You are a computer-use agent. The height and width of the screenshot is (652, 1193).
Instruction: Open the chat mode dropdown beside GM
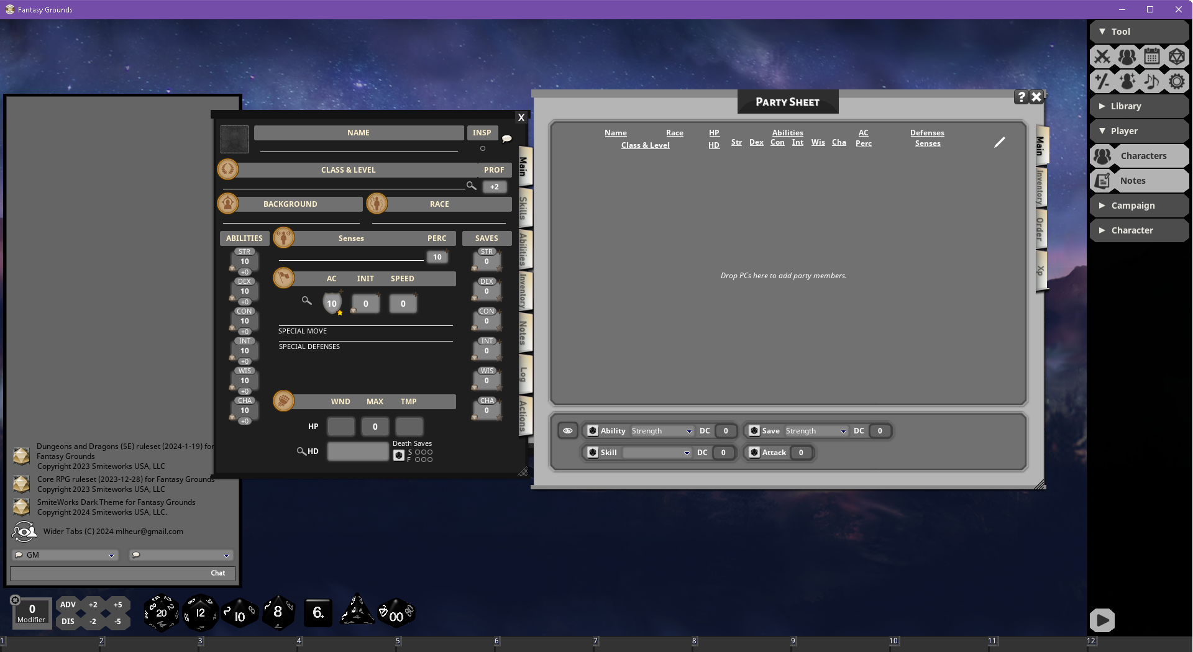[x=181, y=555]
